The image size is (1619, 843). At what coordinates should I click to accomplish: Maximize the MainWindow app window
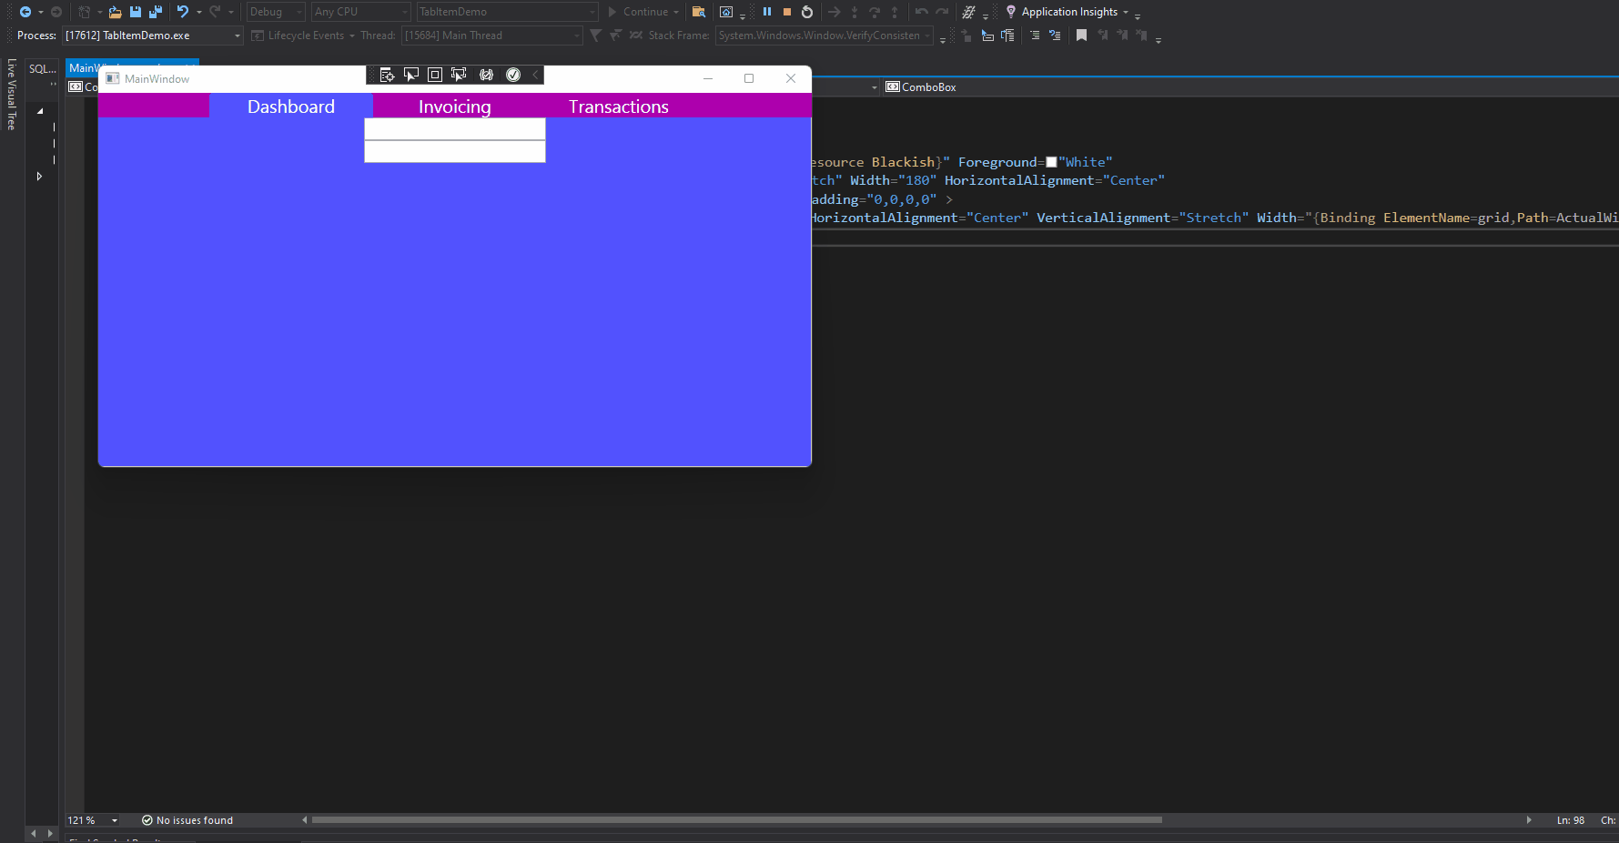tap(749, 78)
